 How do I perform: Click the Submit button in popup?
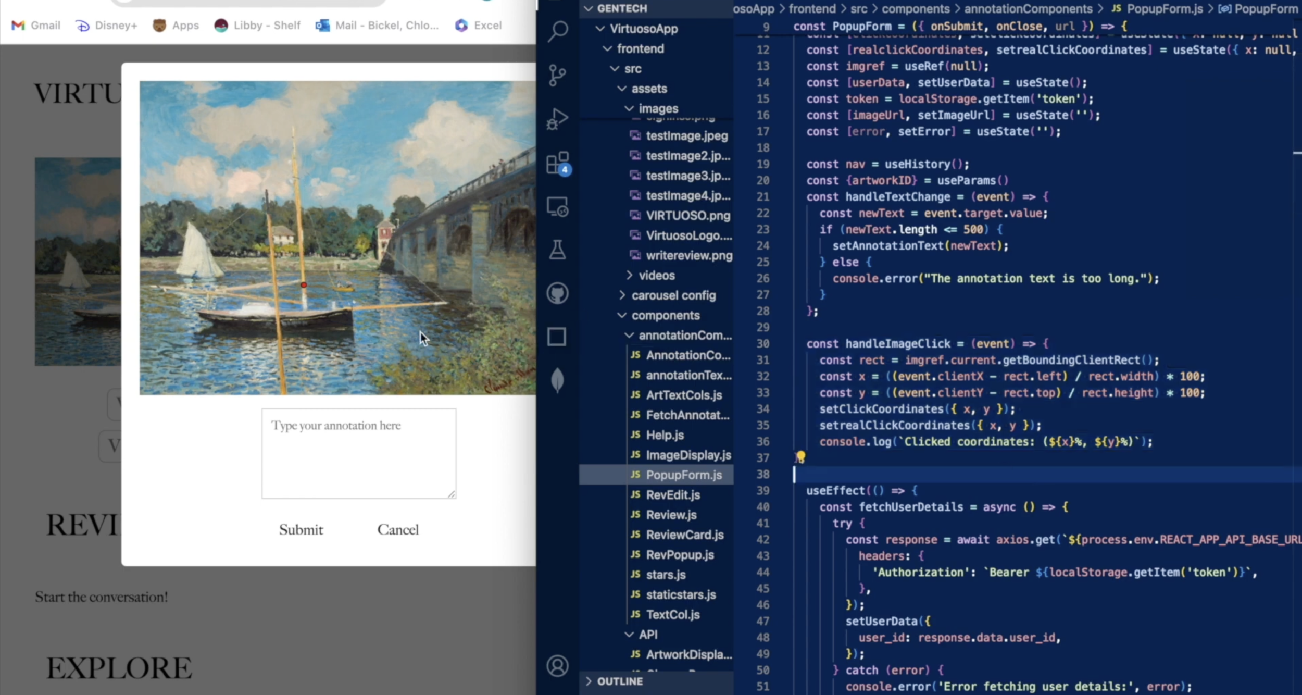301,529
